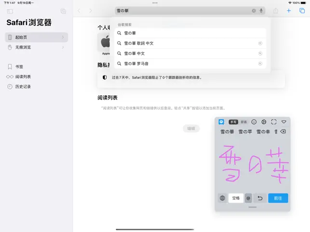The height and width of the screenshot is (232, 310).
Task: Select the 起始页 sidebar item
Action: 36,37
